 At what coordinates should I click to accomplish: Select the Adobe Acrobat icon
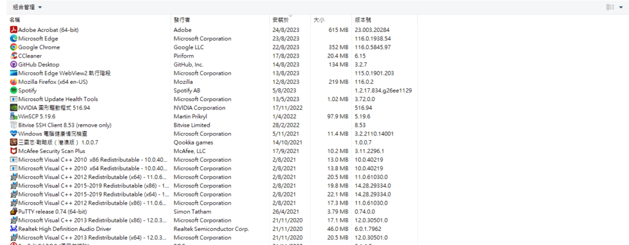[14, 30]
